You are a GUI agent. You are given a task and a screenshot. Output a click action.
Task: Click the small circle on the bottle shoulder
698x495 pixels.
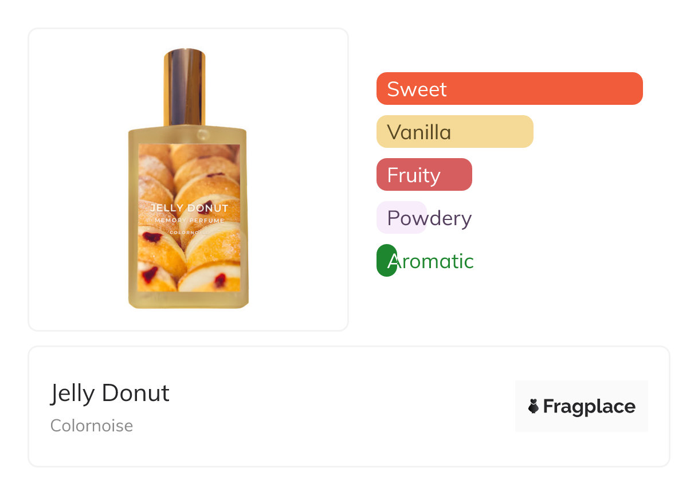[x=203, y=135]
